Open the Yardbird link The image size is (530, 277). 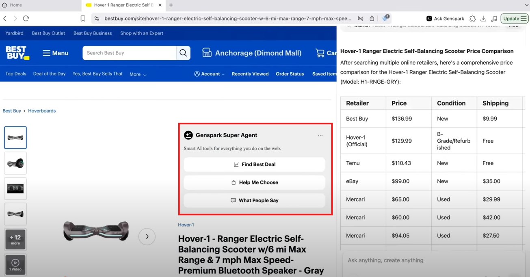(14, 33)
